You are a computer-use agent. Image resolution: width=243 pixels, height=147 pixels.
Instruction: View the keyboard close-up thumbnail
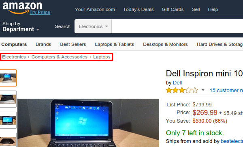tap(8, 99)
